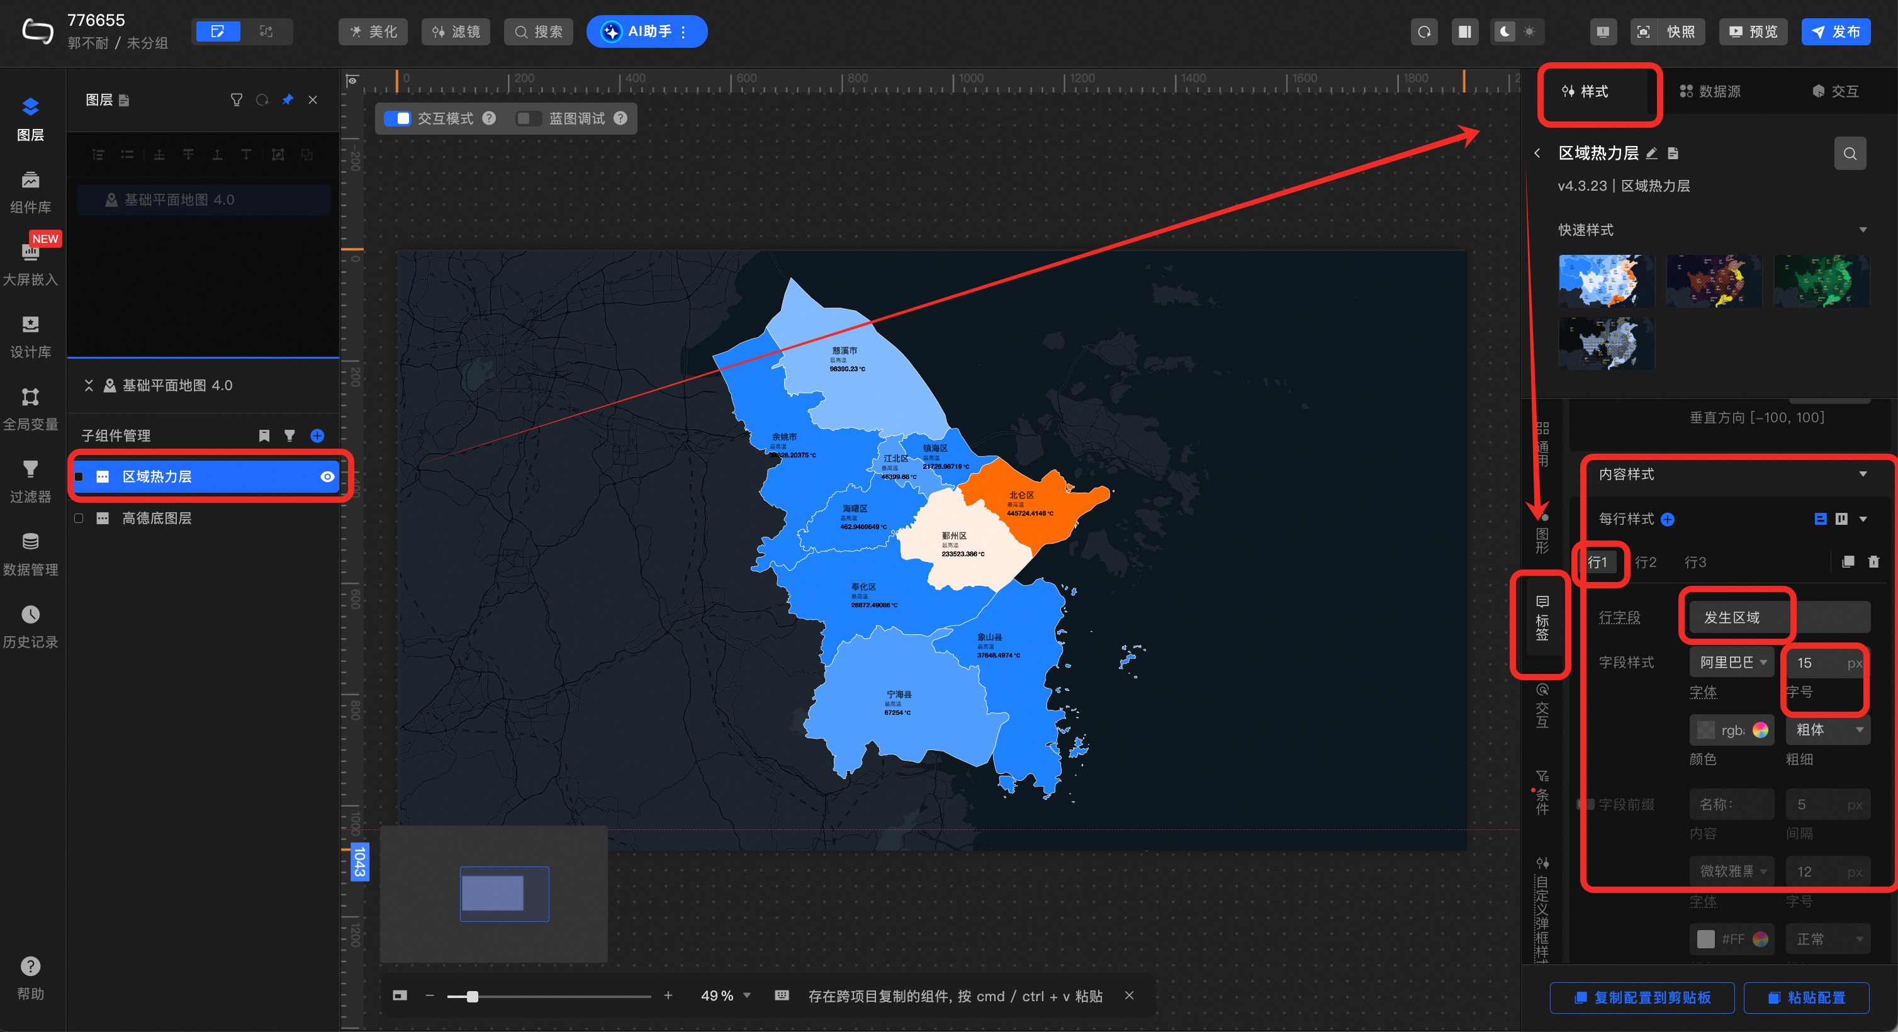Add a sub-component with the plus icon
1898x1032 pixels.
click(x=317, y=435)
